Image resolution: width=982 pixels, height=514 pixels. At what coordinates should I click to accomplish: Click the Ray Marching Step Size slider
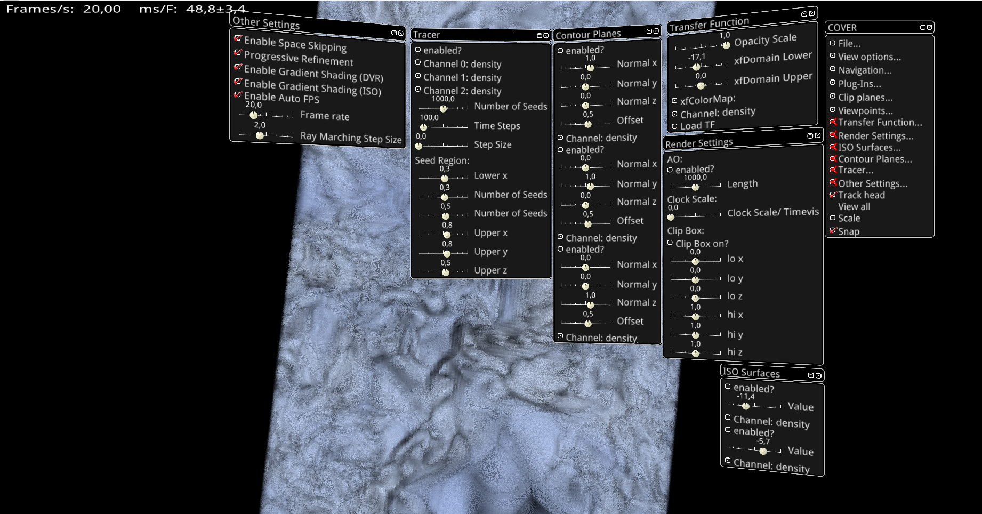[x=266, y=135]
